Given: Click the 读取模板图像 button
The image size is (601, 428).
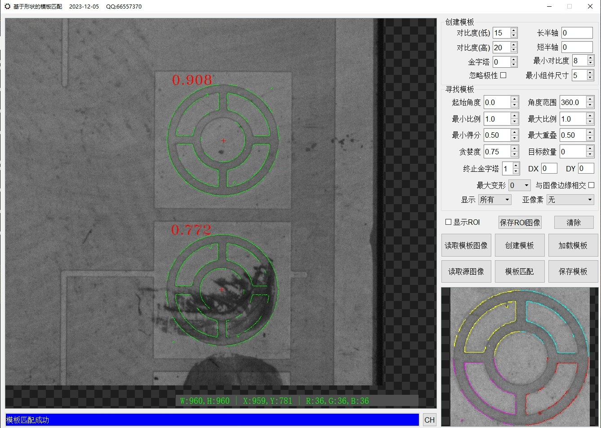Looking at the screenshot, I should pyautogui.click(x=466, y=245).
